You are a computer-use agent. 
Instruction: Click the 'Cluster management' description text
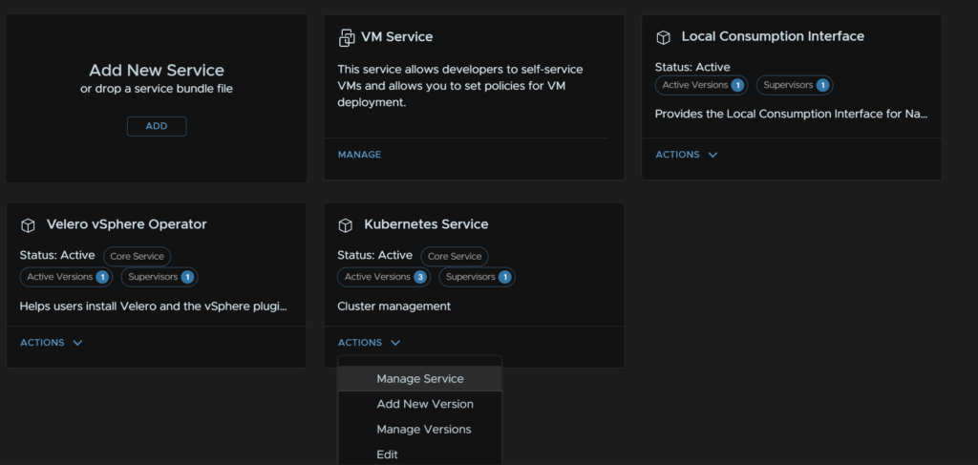pyautogui.click(x=393, y=306)
